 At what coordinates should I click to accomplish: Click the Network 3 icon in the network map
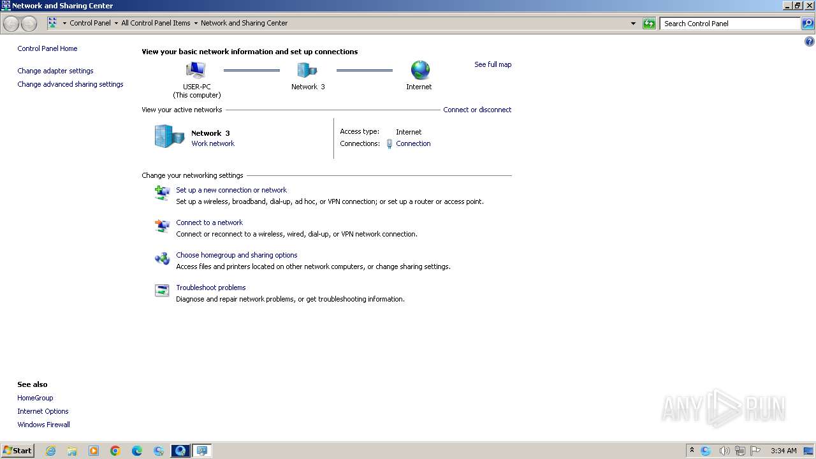click(307, 70)
